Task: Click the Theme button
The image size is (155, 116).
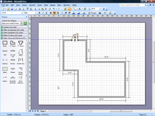Action: [92, 13]
